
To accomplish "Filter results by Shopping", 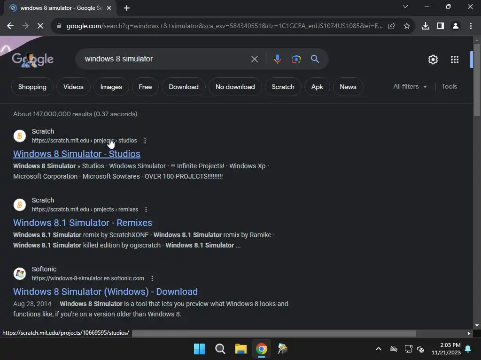I will (x=32, y=87).
